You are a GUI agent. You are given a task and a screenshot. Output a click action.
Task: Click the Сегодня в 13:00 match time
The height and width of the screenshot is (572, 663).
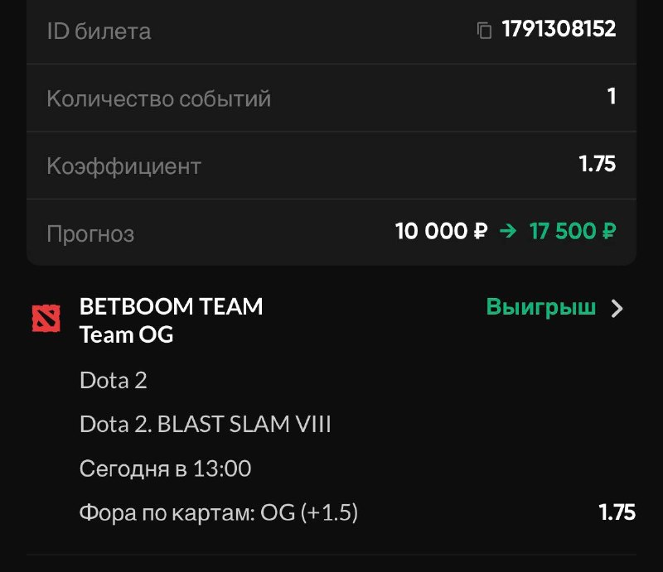tap(165, 469)
